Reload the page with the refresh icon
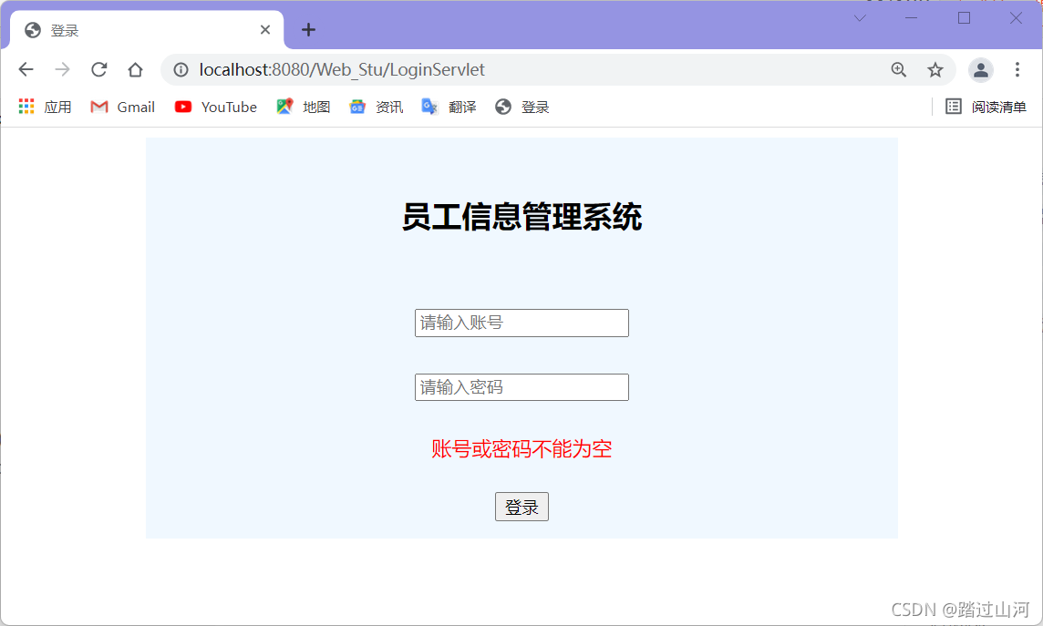Viewport: 1043px width, 626px height. [x=98, y=69]
